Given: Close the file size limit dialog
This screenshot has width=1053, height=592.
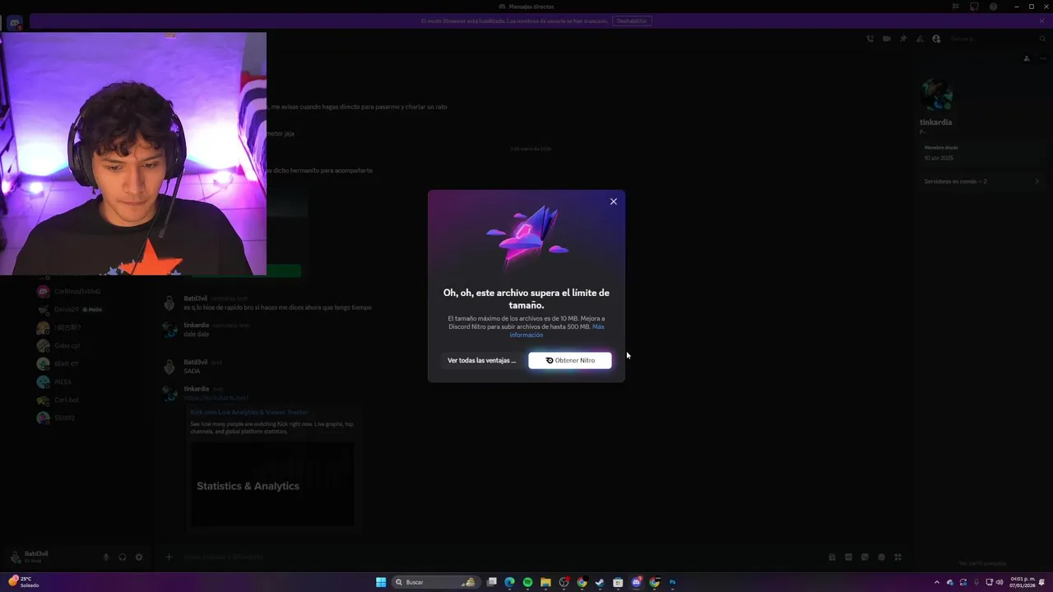Looking at the screenshot, I should [613, 201].
